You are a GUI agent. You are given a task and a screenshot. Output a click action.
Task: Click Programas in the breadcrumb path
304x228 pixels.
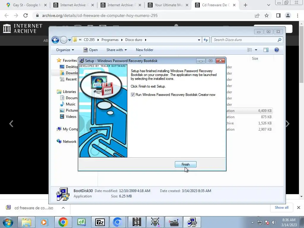(110, 40)
